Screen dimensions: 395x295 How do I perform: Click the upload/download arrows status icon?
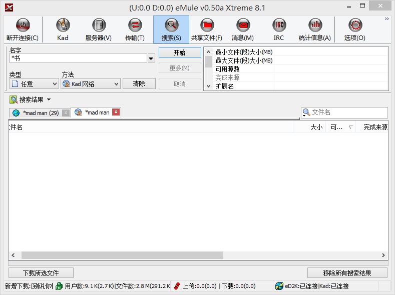[x=177, y=286]
